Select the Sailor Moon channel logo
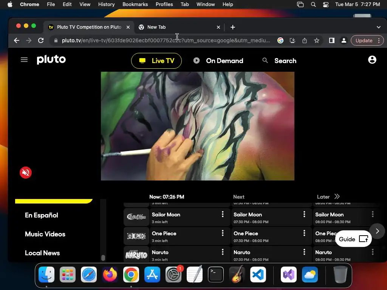 136,217
